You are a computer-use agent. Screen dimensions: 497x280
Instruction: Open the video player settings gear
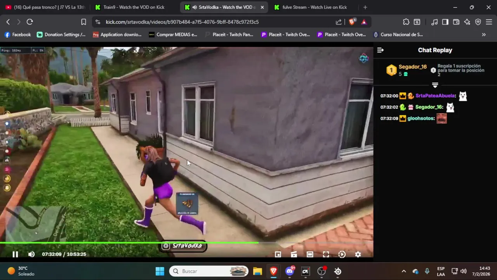coord(358,254)
